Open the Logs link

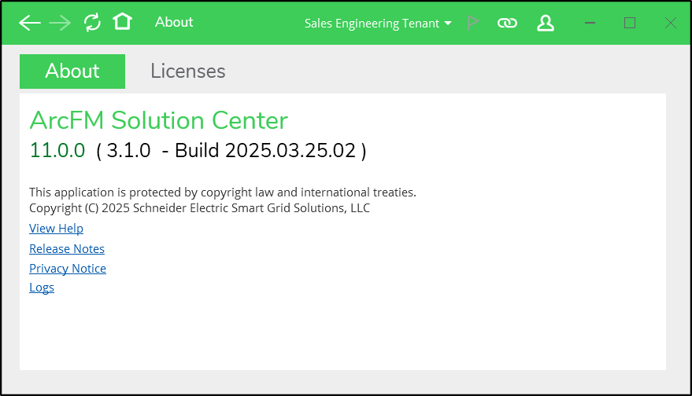click(42, 288)
